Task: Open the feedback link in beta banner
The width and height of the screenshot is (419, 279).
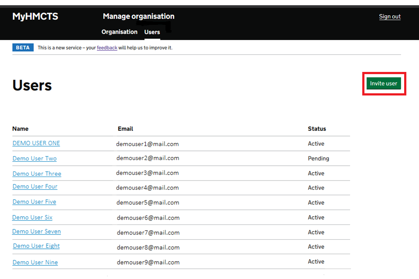Action: coord(107,48)
